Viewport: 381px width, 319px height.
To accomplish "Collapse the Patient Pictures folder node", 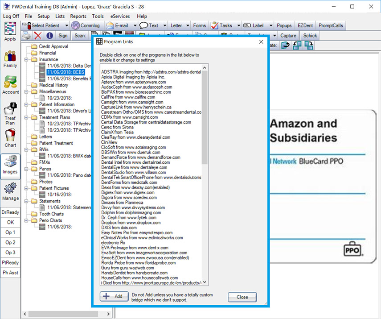I will coord(26,188).
